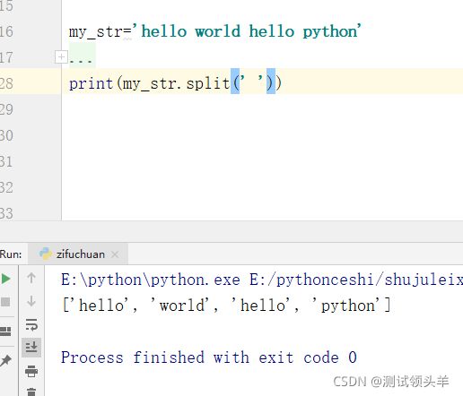Click line number 29 in the gutter
This screenshot has width=463, height=396.
pyautogui.click(x=6, y=109)
